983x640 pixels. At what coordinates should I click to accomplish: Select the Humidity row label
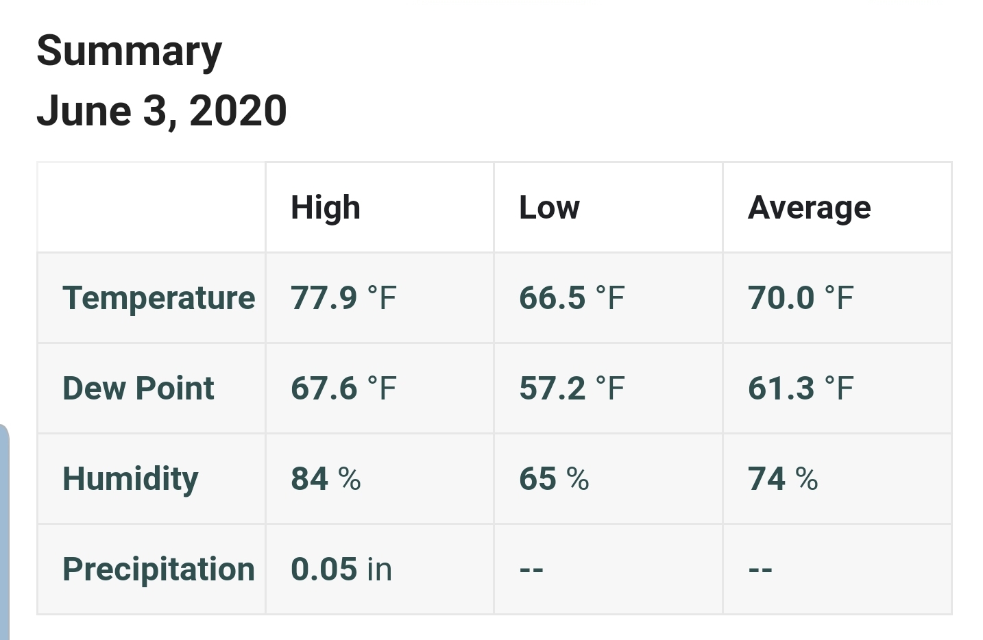click(x=130, y=479)
